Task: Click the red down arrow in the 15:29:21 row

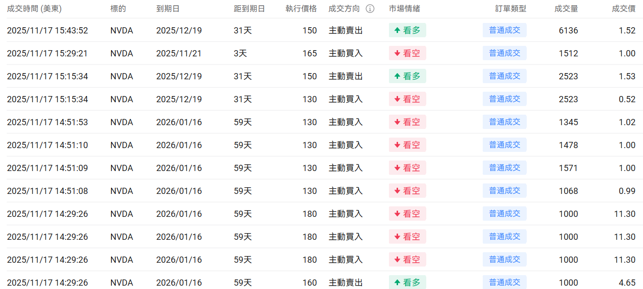Action: [397, 54]
